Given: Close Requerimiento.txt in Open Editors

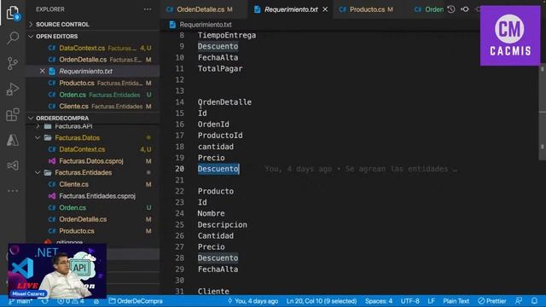Looking at the screenshot, I should click(x=42, y=71).
